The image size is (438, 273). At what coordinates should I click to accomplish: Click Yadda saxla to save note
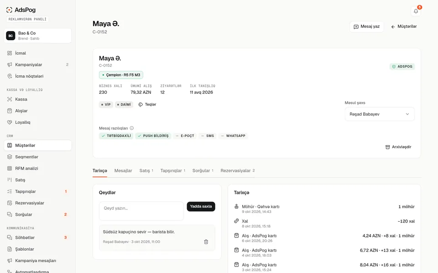pos(201,207)
